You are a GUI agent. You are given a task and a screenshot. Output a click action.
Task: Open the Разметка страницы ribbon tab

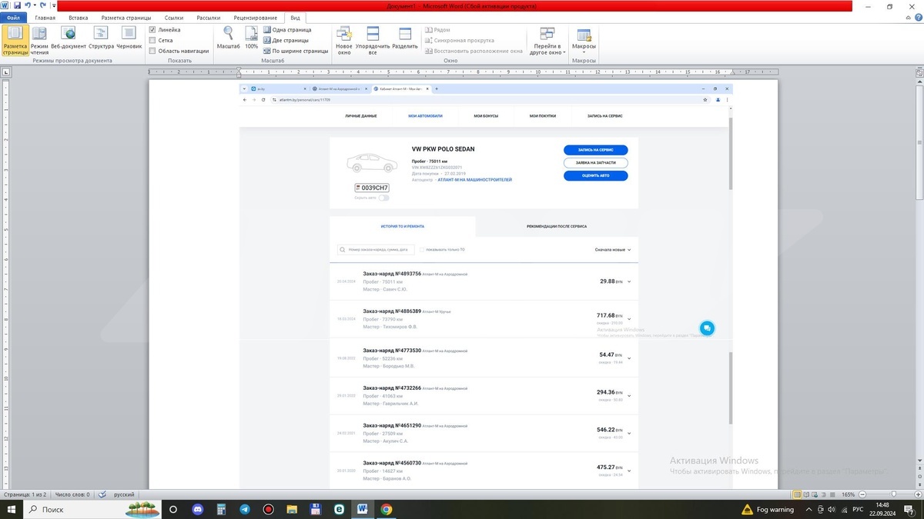(126, 18)
